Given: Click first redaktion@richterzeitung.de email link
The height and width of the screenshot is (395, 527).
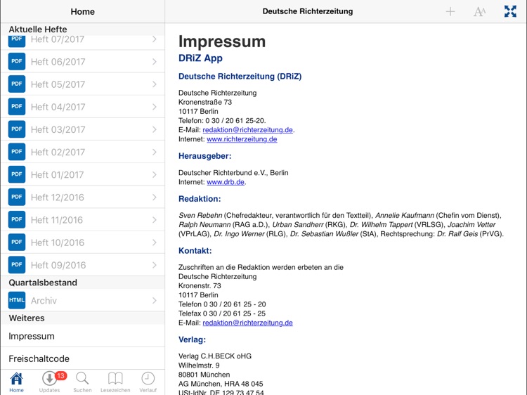Looking at the screenshot, I should [248, 130].
